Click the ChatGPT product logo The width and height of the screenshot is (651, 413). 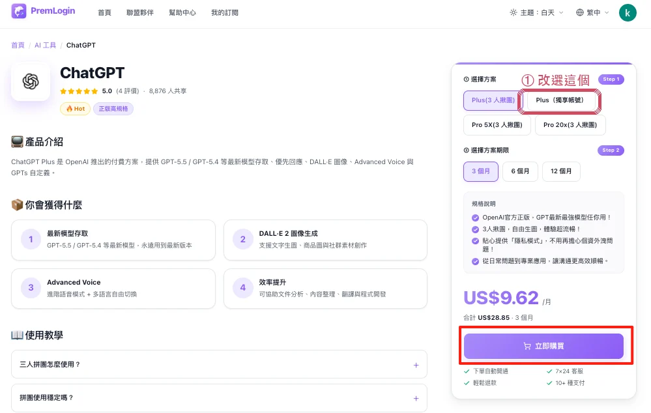(31, 81)
